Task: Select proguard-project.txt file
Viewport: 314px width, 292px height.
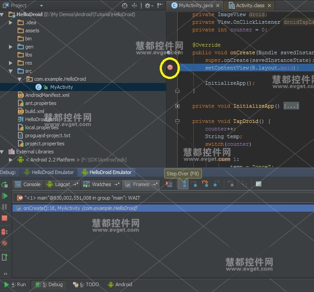Action: (x=44, y=135)
